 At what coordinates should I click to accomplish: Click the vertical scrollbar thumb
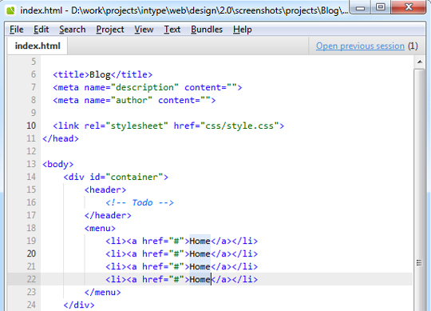click(419, 190)
